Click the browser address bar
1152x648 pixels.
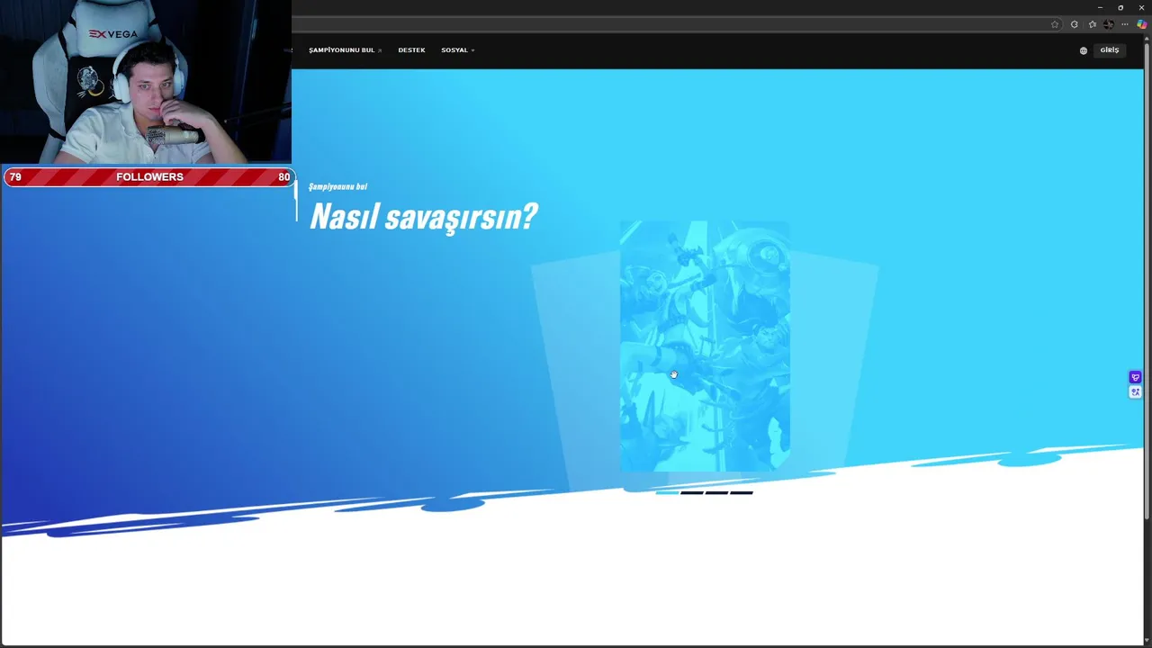tap(675, 24)
